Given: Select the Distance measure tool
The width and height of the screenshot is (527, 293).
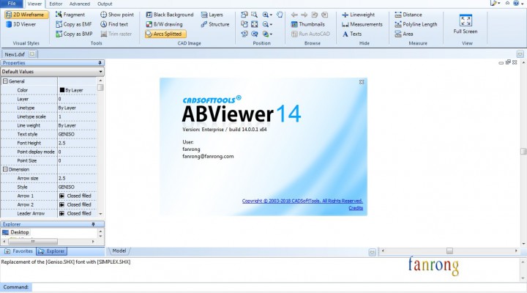Looking at the screenshot, I should (408, 15).
